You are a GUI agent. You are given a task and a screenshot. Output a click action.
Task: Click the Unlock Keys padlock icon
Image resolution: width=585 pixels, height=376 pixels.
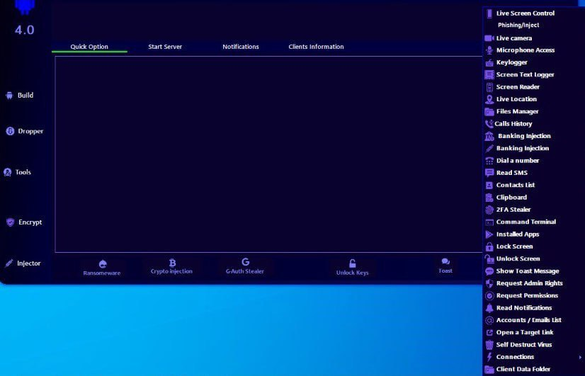point(352,263)
